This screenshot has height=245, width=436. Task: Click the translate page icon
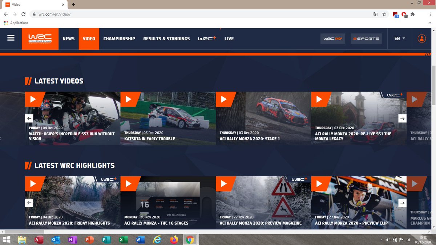[x=375, y=14]
